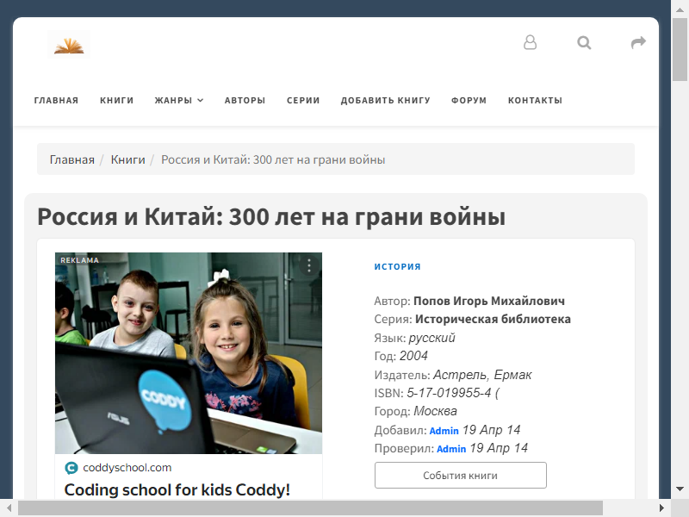Viewport: 689px width, 517px height.
Task: Open the Книги menu item
Action: tap(116, 100)
